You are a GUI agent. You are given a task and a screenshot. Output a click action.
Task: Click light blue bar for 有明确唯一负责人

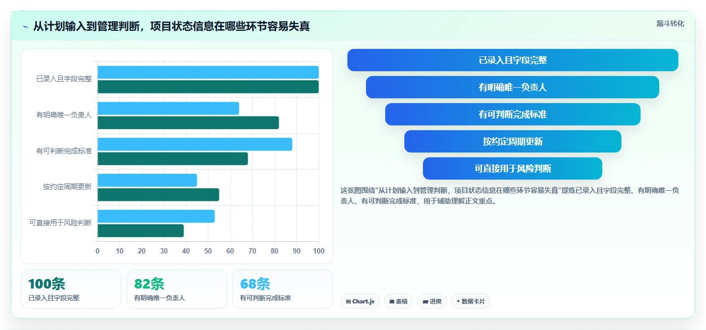click(x=168, y=108)
